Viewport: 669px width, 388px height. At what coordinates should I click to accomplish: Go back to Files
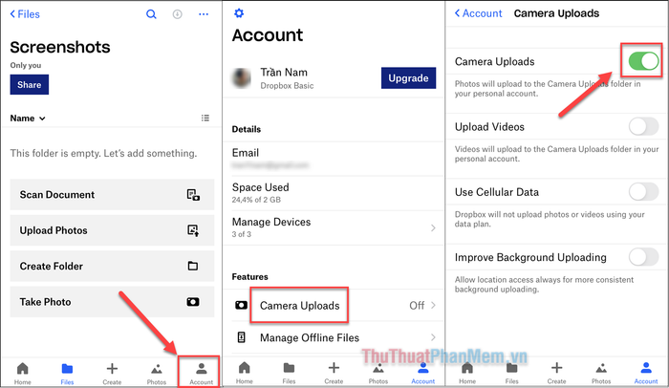(25, 14)
